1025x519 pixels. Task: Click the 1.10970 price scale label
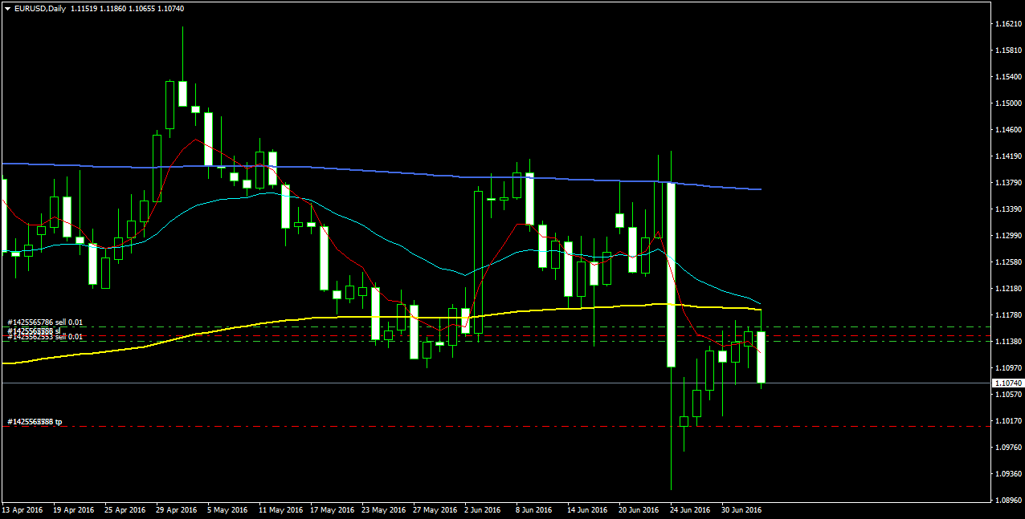pos(1009,368)
